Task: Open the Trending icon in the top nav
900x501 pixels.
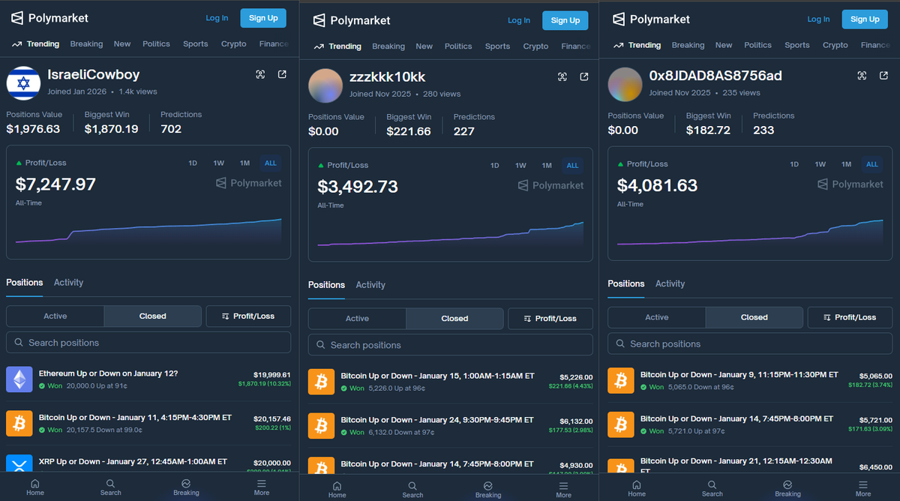Action: [x=16, y=44]
